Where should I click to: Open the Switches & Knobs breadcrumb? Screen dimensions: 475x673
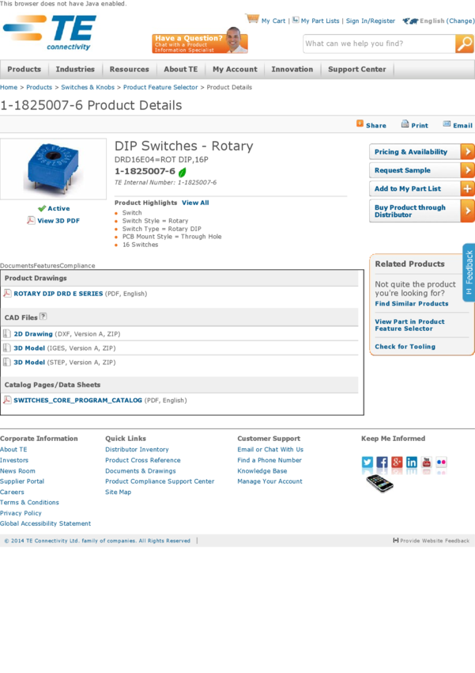pyautogui.click(x=88, y=87)
